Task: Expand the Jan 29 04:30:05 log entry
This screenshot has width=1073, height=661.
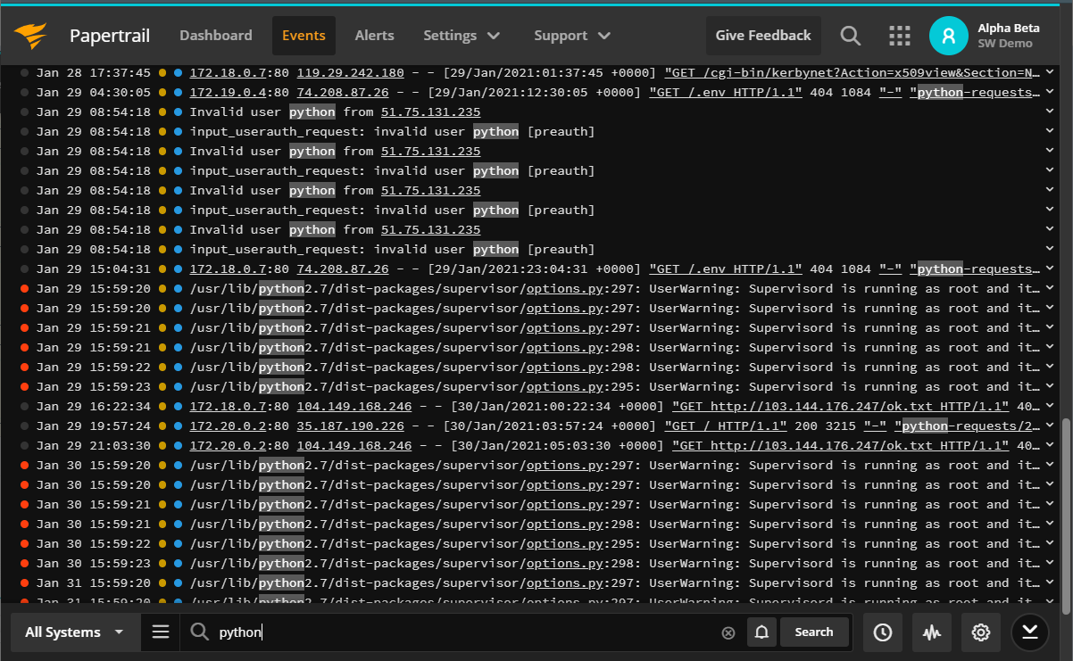Action: 1049,92
